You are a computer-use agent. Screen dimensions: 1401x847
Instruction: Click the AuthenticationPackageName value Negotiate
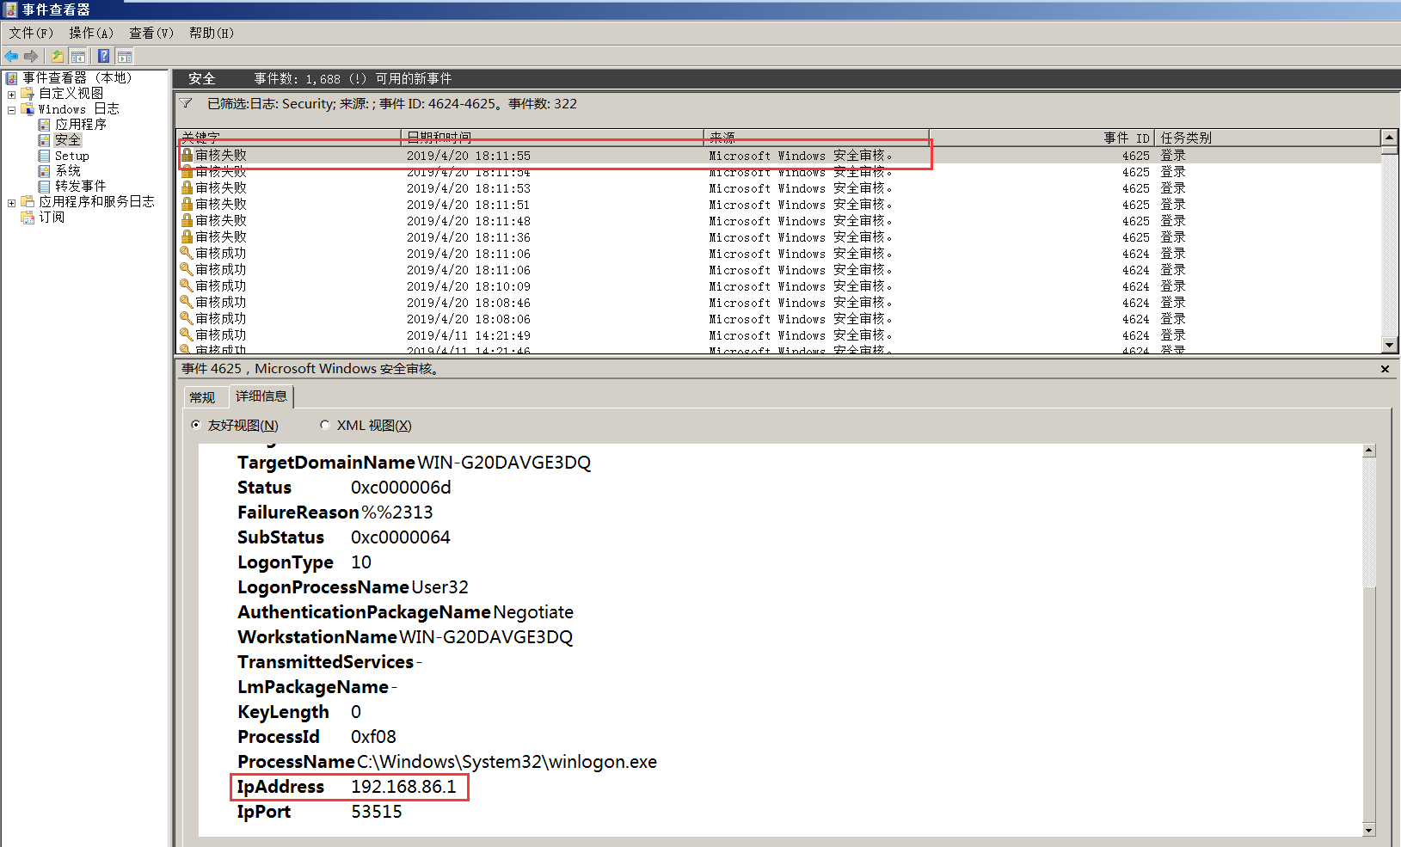pos(533,612)
